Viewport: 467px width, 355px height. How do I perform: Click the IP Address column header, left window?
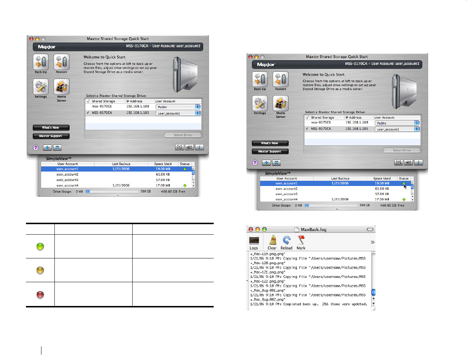[x=139, y=101]
